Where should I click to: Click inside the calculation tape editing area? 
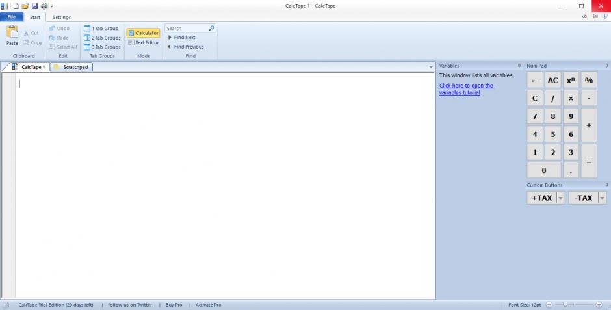(225, 185)
